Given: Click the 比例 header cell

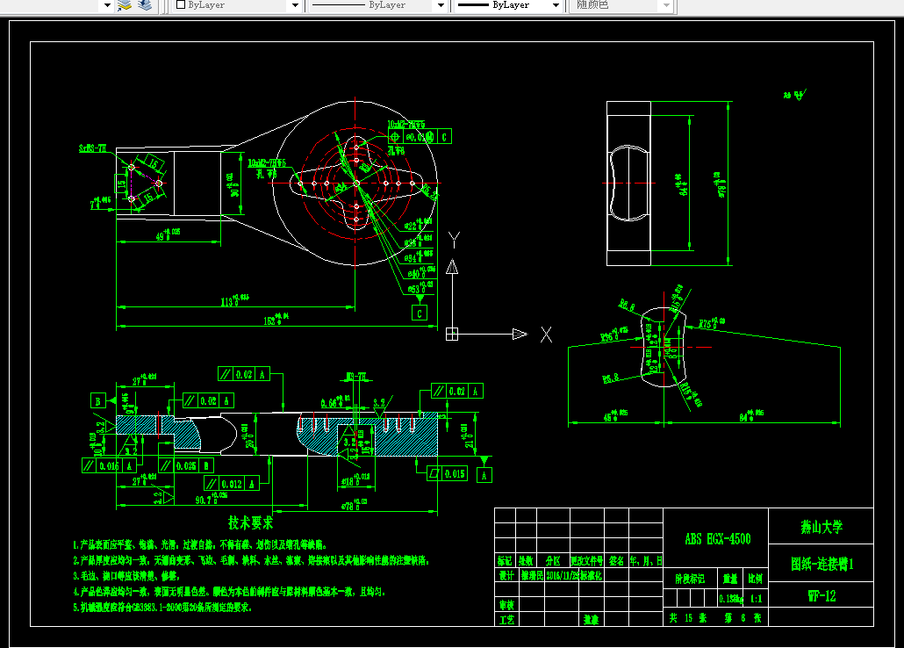Looking at the screenshot, I should [x=756, y=578].
